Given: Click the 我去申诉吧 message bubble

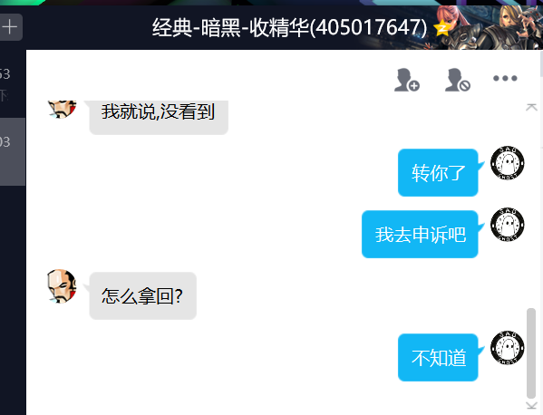Looking at the screenshot, I should click(x=420, y=235).
